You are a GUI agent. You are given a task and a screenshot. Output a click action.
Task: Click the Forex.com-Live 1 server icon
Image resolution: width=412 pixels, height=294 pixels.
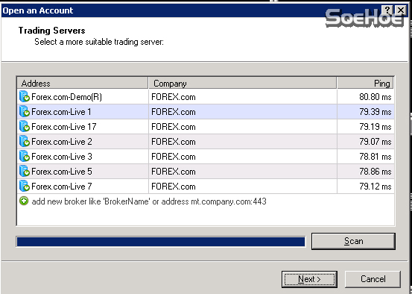pos(25,112)
